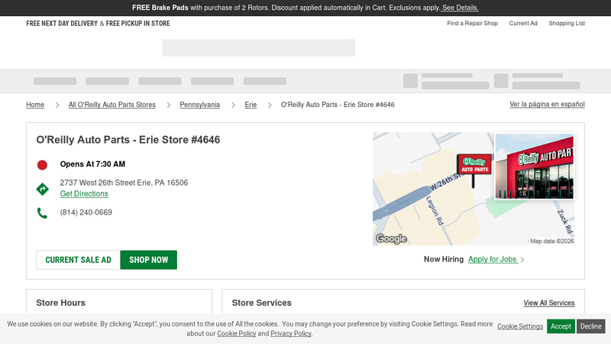
Task: Click the address 2737 West 26th Street
Action: pos(124,183)
